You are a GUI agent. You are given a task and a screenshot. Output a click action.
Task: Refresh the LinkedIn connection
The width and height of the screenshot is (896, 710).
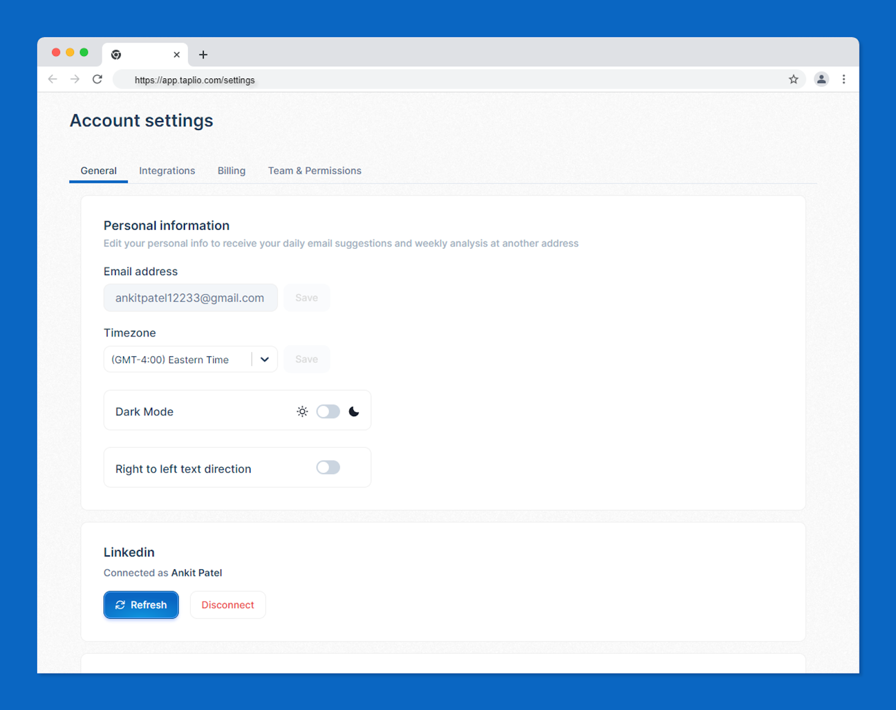point(141,605)
